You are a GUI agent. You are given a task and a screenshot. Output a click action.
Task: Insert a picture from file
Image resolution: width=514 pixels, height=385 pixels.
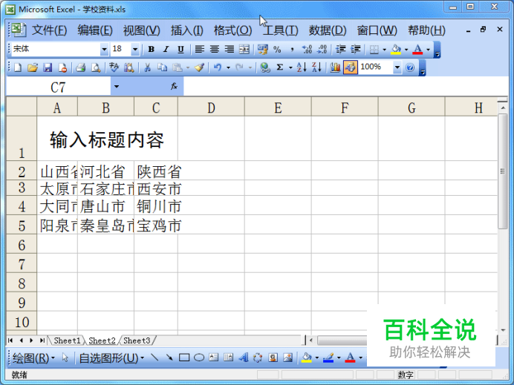pos(287,358)
